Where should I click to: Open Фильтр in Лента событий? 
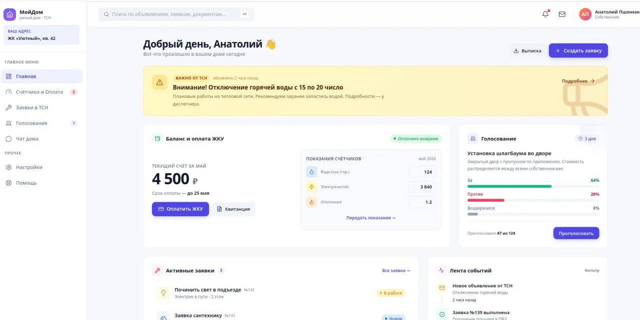pos(591,271)
